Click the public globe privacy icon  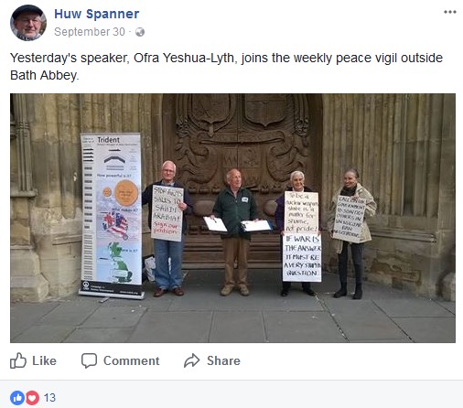(140, 32)
